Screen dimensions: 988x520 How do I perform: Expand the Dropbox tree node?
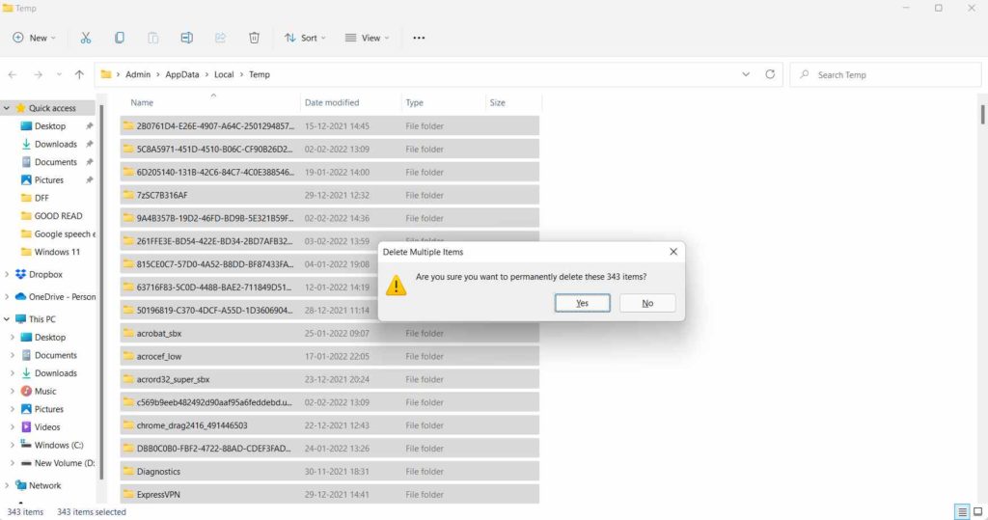(x=7, y=275)
